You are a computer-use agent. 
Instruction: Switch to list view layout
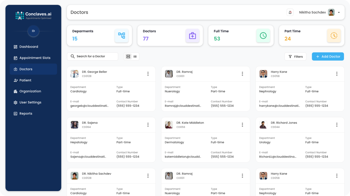(x=135, y=57)
